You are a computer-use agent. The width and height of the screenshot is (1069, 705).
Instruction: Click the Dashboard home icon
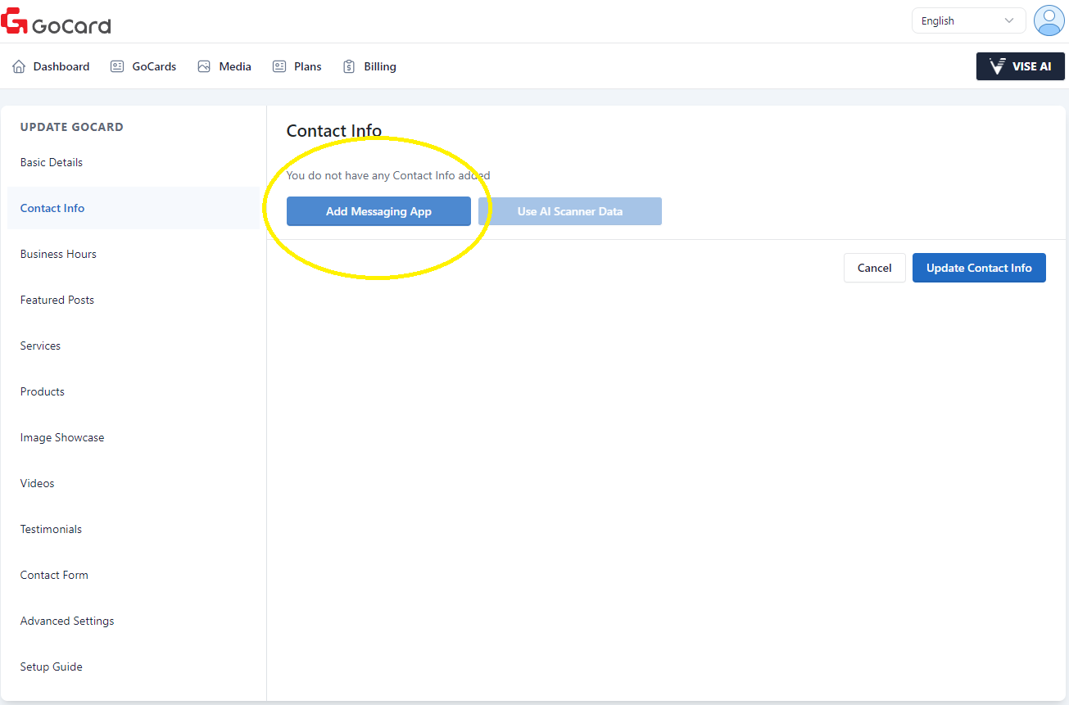19,66
